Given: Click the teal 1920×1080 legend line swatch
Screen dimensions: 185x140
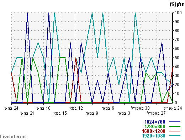Looking at the screenshot, I should 175,136.
